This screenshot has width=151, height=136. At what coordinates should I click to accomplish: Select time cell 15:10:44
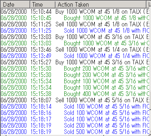tap(41, 12)
